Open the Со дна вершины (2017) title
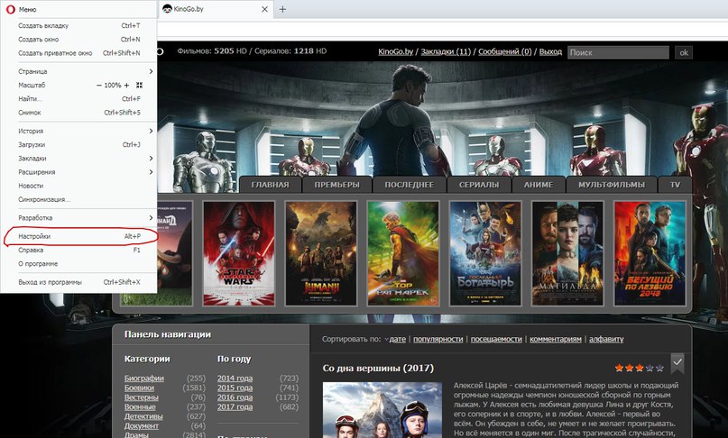Image resolution: width=728 pixels, height=438 pixels. click(x=378, y=369)
